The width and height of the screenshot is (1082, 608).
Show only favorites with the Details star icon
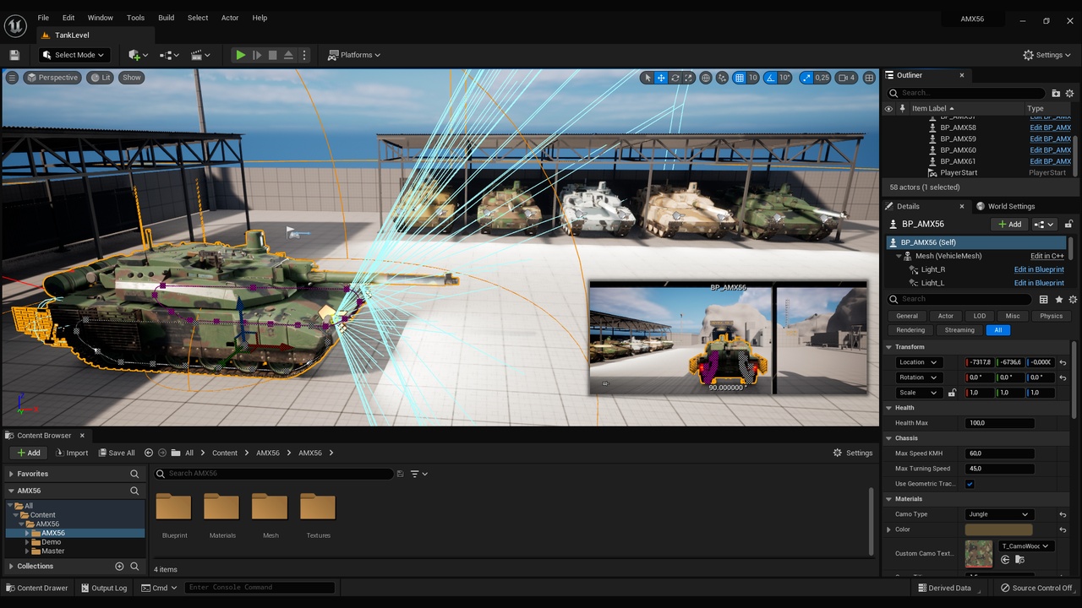point(1058,299)
